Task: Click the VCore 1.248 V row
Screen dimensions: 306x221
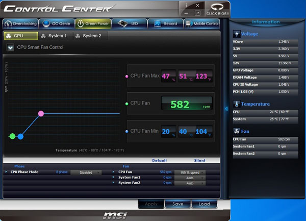Action: [265, 42]
